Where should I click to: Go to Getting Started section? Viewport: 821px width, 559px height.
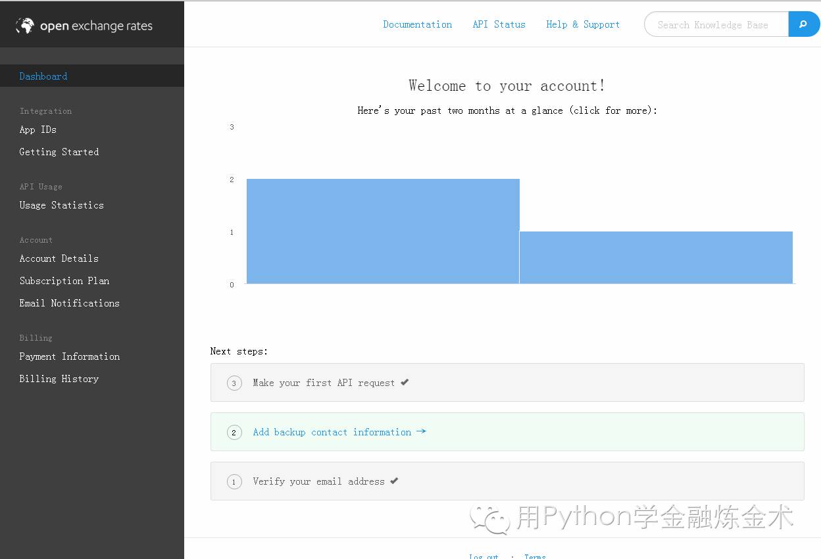click(x=59, y=152)
